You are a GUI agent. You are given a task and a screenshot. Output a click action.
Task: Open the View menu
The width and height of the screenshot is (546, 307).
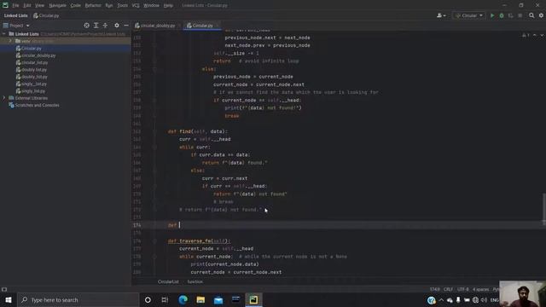[x=40, y=5]
